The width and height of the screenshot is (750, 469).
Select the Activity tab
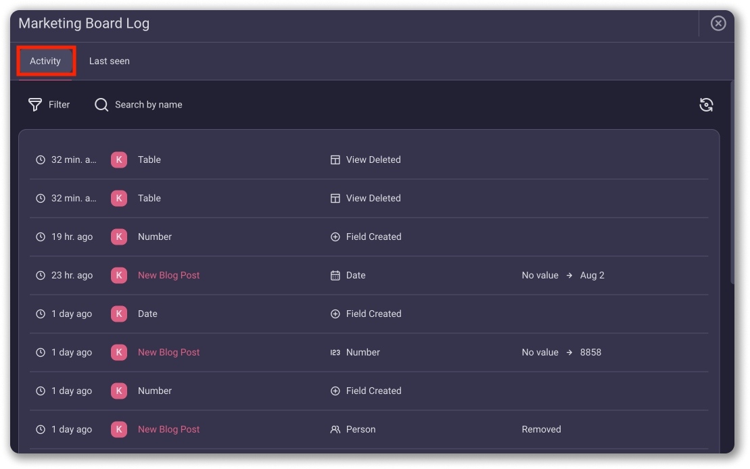click(45, 61)
